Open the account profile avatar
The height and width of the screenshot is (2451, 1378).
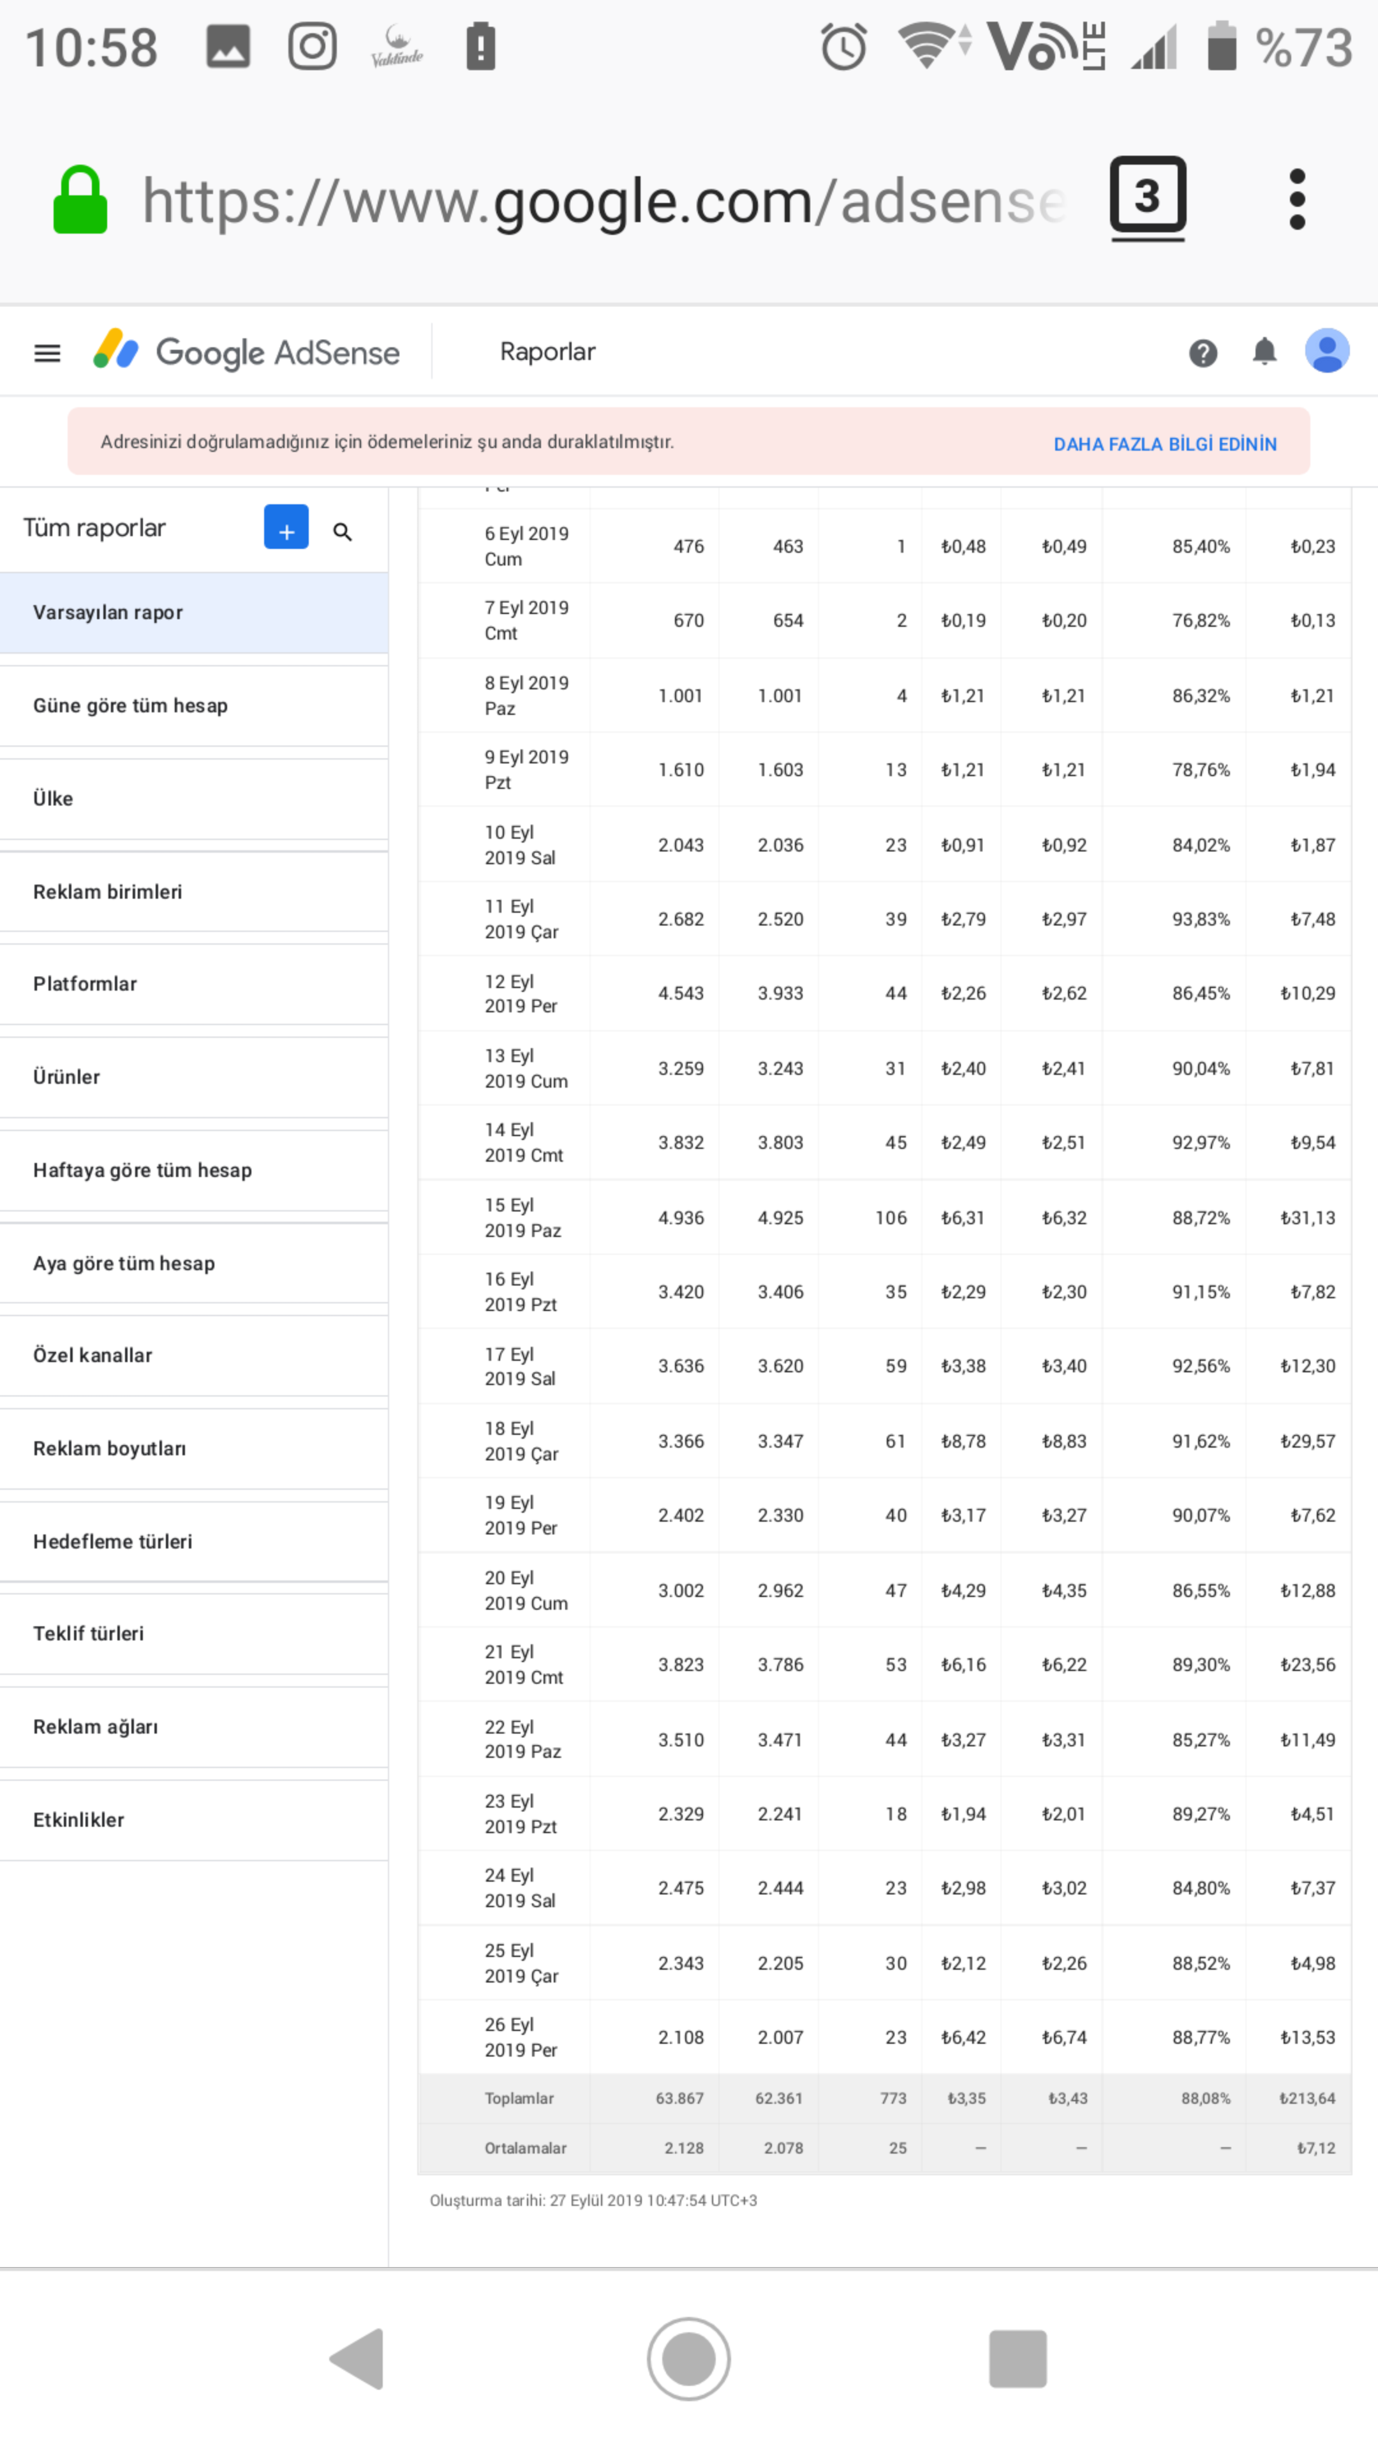tap(1327, 351)
